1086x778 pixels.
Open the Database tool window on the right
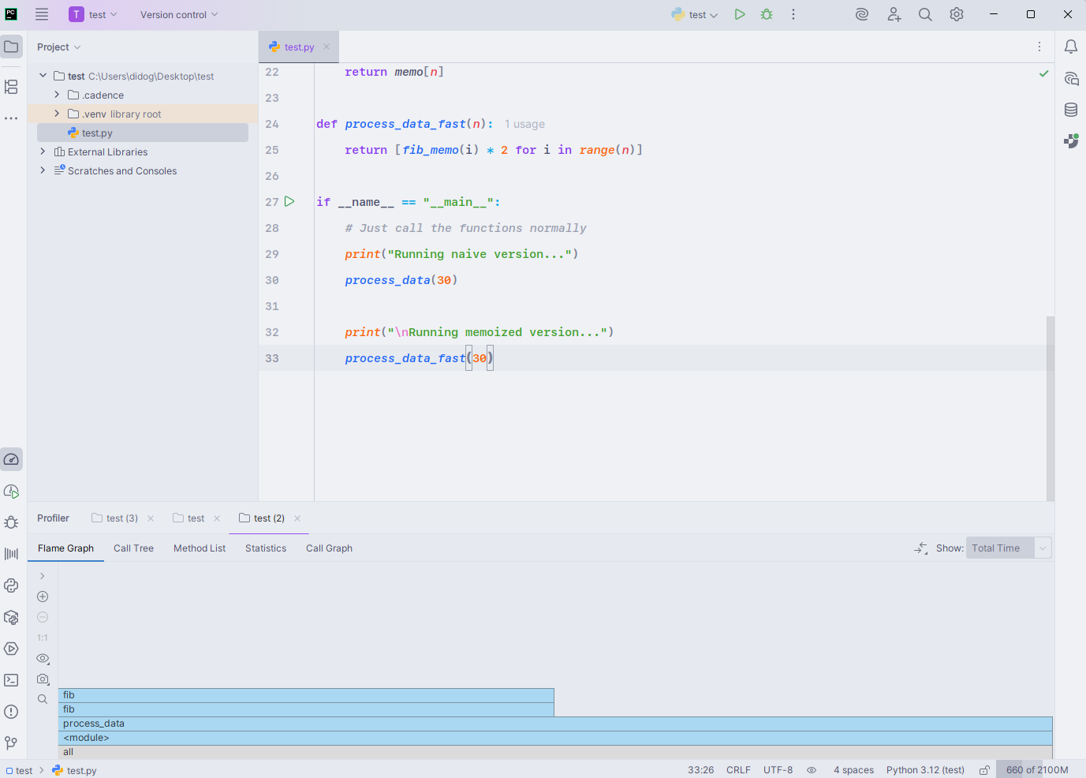[1071, 110]
